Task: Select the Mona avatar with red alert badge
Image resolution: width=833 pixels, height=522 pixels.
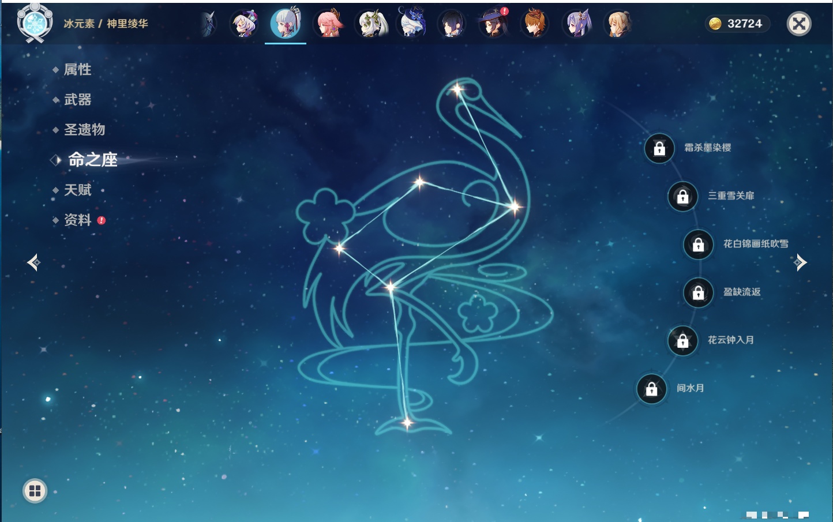Action: coord(494,24)
